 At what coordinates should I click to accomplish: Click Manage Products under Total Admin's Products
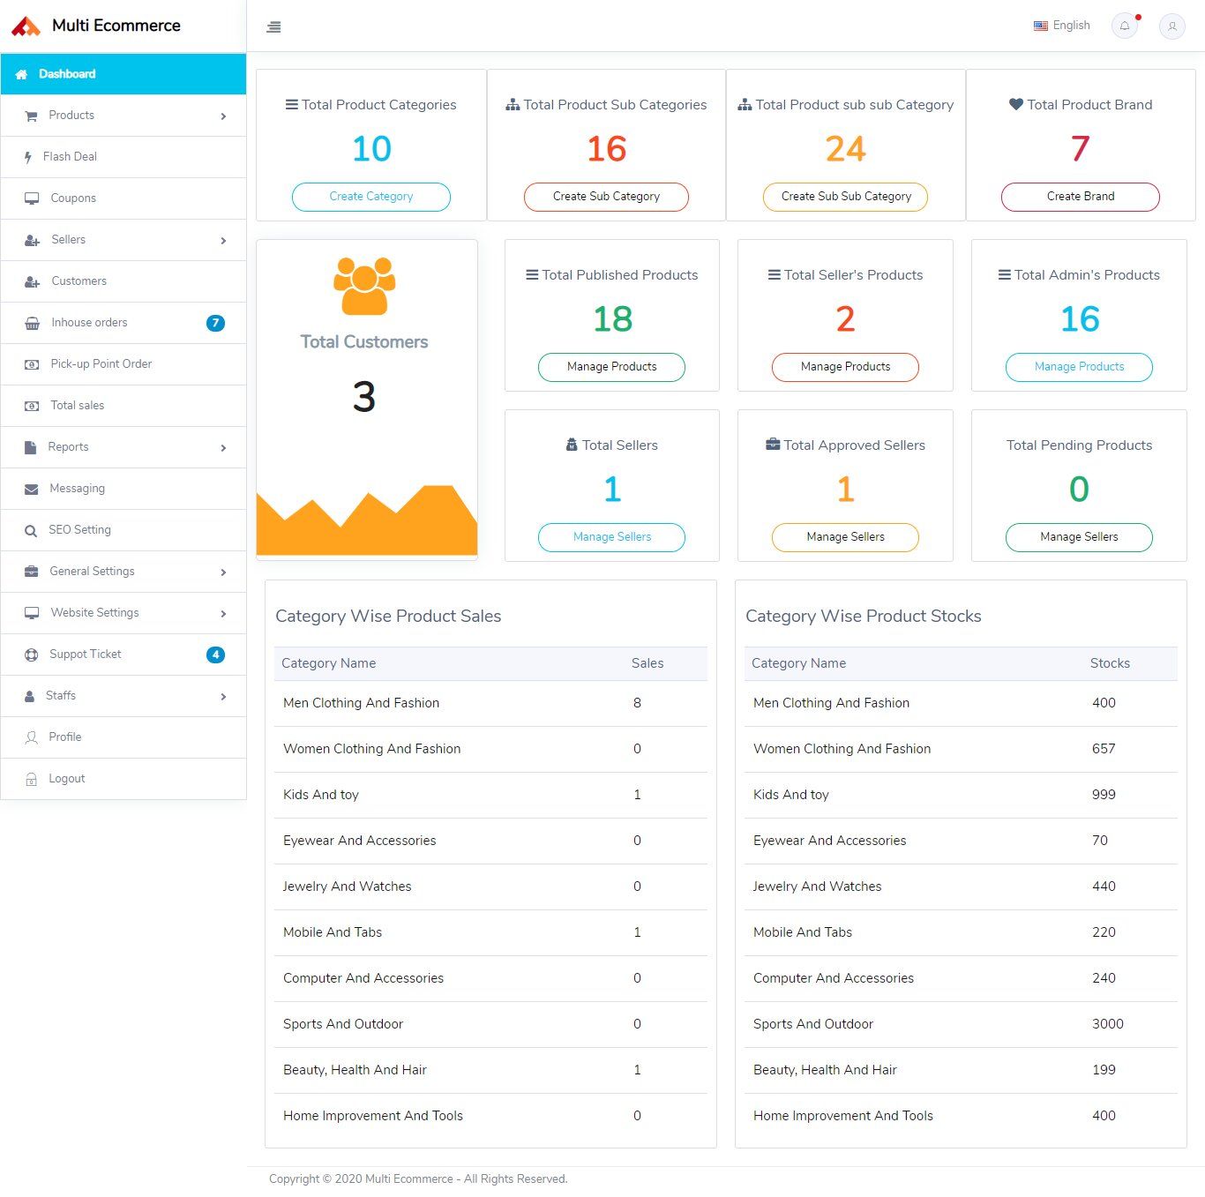tap(1079, 367)
